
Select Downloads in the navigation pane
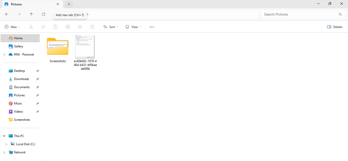point(21,79)
